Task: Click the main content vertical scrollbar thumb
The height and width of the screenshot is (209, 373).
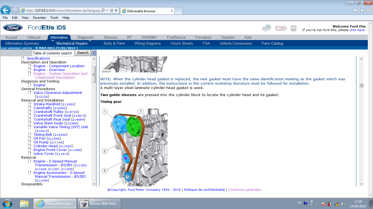Action: click(x=362, y=85)
